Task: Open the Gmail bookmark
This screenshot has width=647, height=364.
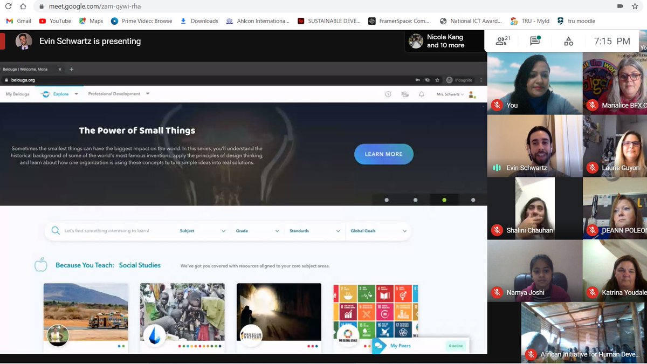Action: (18, 21)
